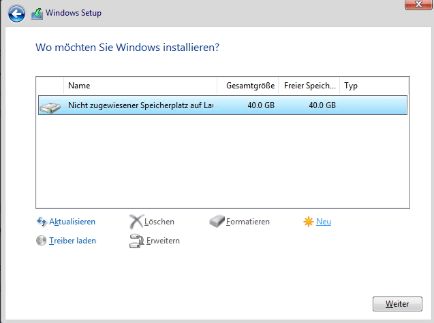The width and height of the screenshot is (434, 323).
Task: Sort by the Name column header
Action: pyautogui.click(x=140, y=86)
